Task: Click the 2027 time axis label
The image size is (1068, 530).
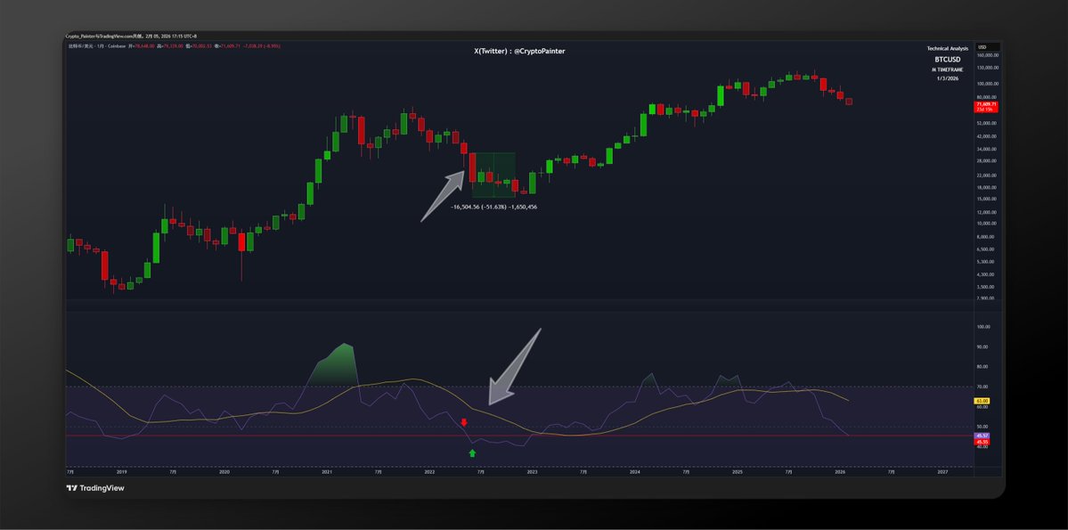Action: click(x=942, y=471)
